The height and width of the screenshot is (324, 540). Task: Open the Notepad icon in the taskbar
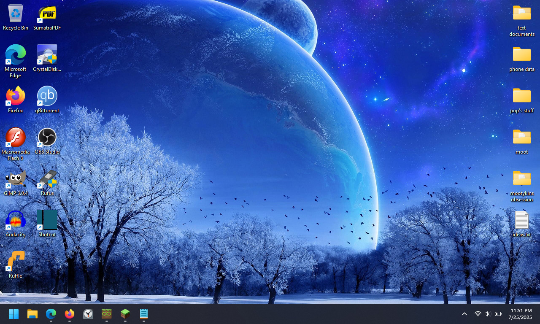tap(144, 314)
